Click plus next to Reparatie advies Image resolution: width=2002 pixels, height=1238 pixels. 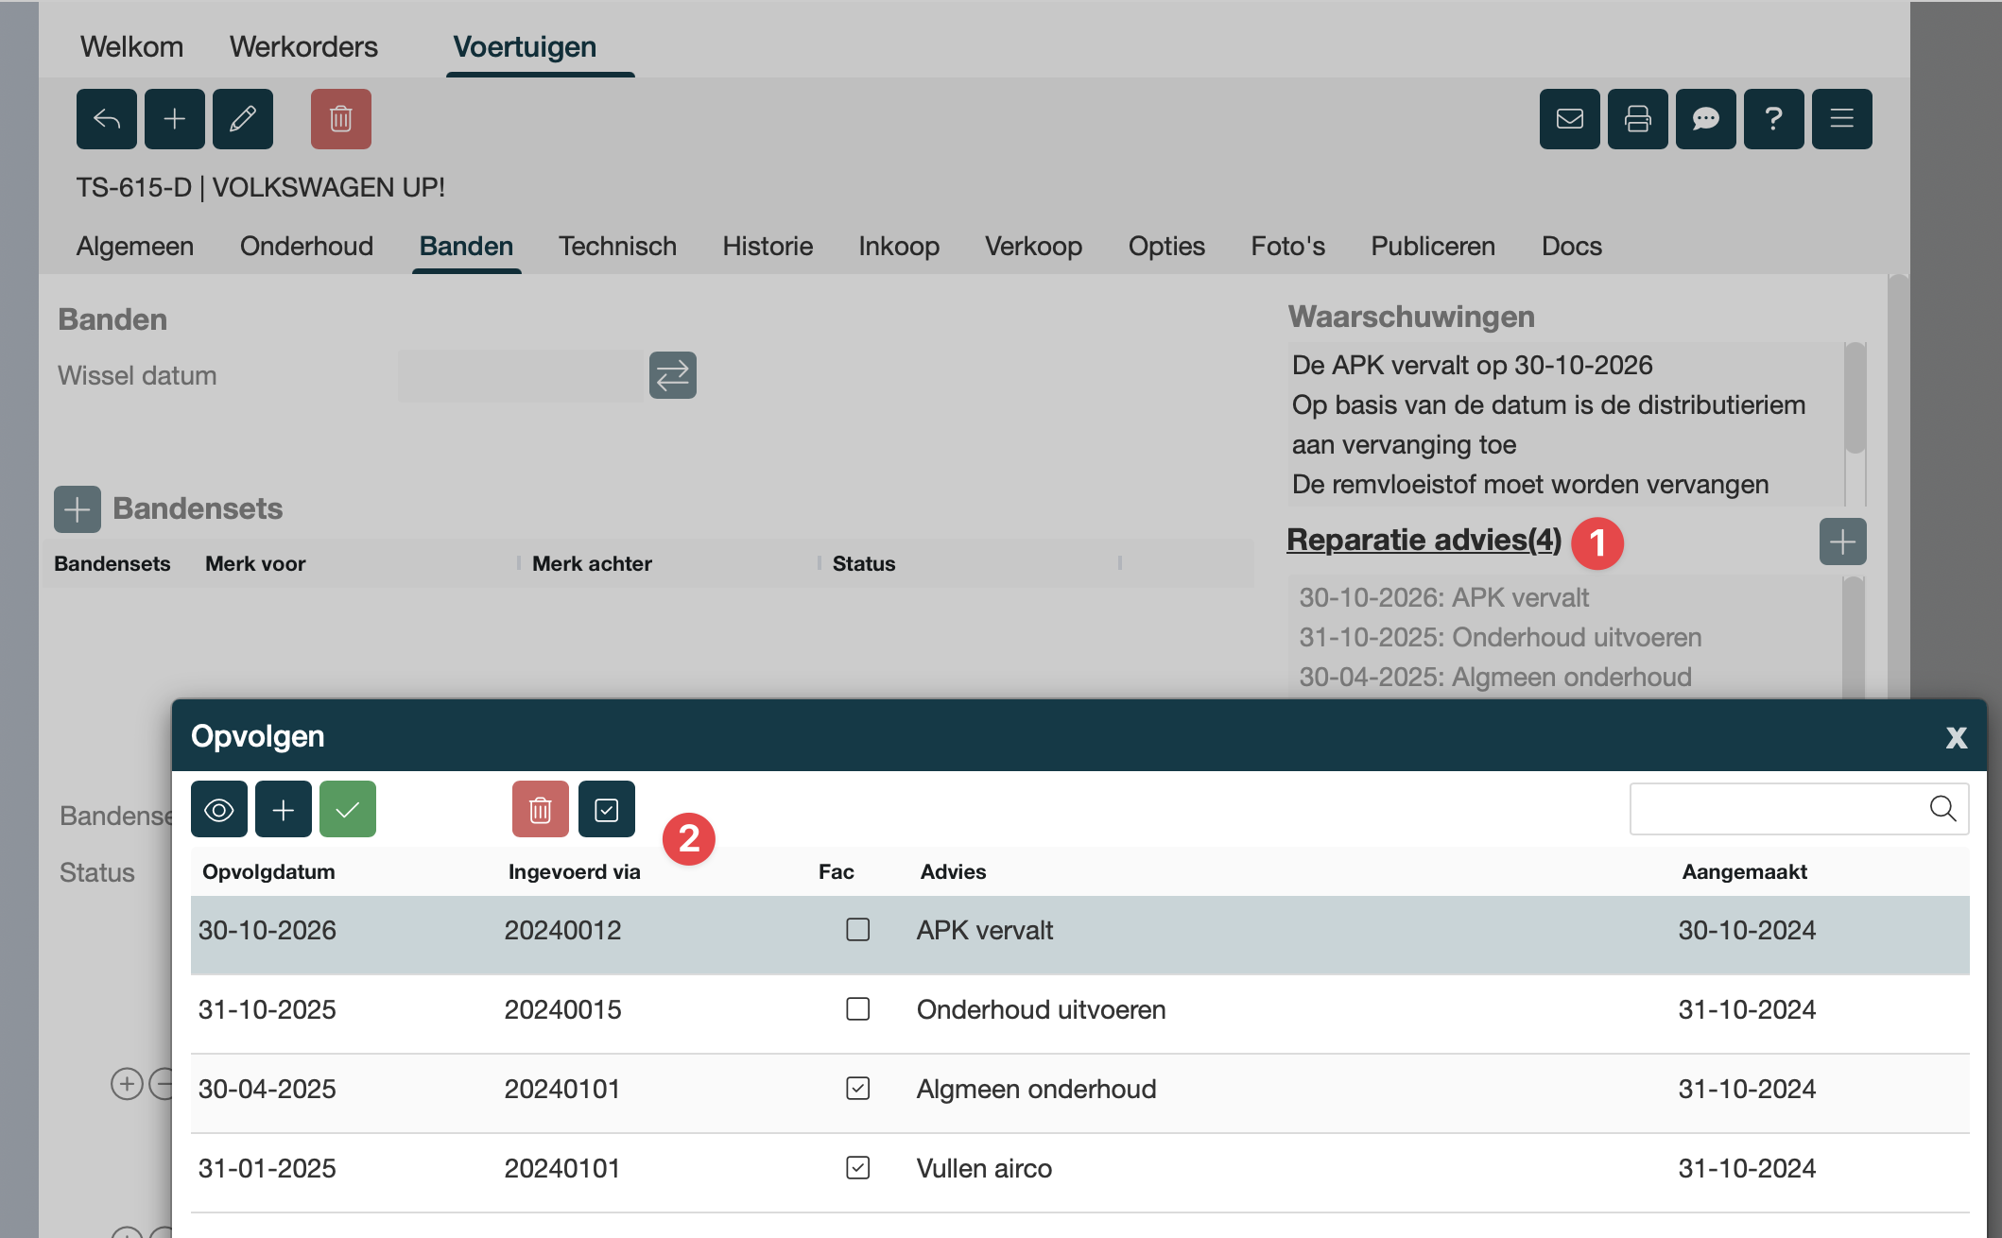coord(1841,542)
